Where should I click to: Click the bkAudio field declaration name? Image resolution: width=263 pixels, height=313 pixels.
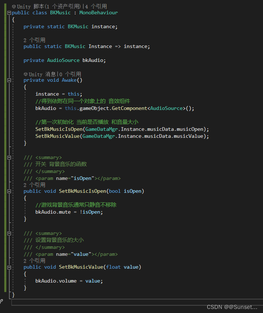pyautogui.click(x=93, y=60)
